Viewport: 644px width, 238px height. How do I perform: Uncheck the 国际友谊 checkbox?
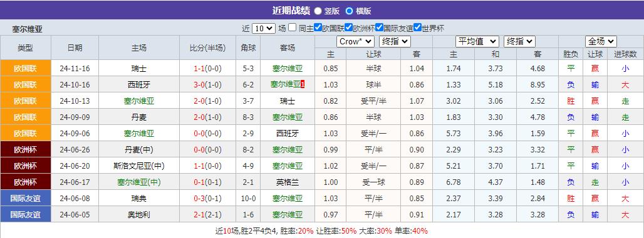coord(379,28)
